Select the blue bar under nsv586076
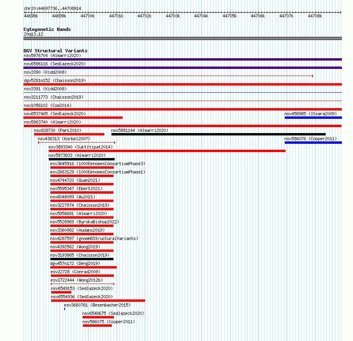The height and width of the screenshot is (341, 353). (313, 143)
